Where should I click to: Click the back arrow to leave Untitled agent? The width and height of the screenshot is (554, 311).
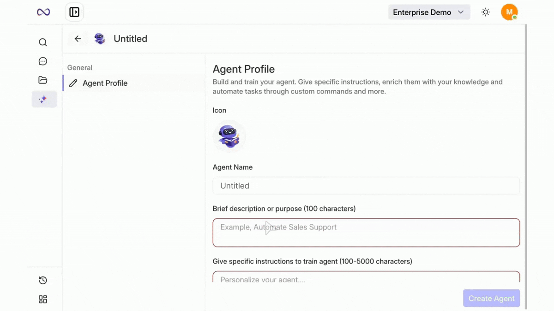(x=78, y=39)
